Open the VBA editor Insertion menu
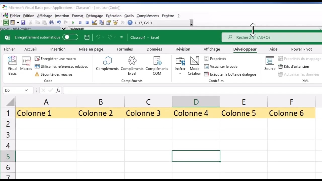This screenshot has width=322, height=181. tap(62, 16)
